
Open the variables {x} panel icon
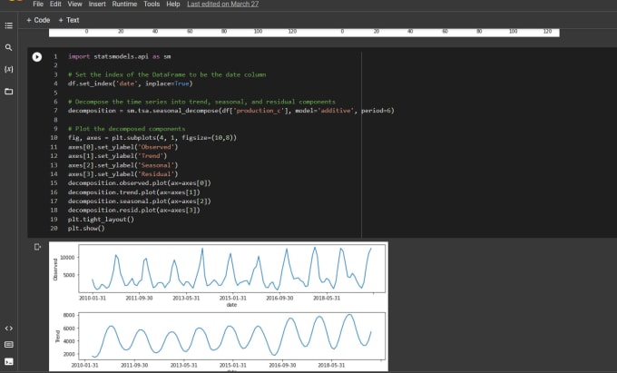pos(9,69)
